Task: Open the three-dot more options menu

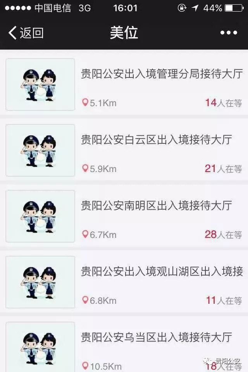Action: 229,33
